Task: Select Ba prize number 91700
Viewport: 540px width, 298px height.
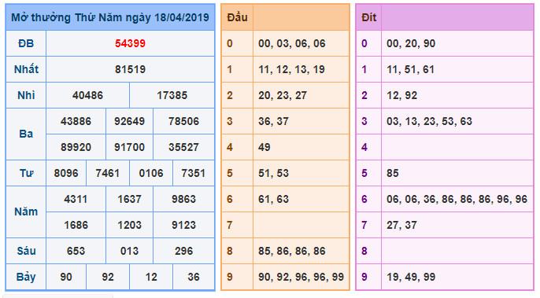Action: (x=129, y=147)
